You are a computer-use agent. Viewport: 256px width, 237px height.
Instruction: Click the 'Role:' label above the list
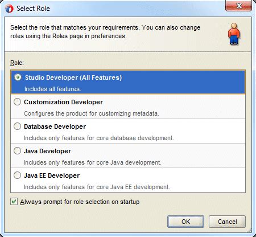pos(17,63)
